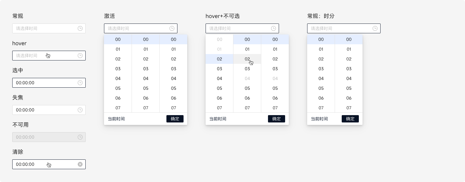465x182 pixels.
Task: Select minute 05 in 常规：时分 picker
Action: (349, 88)
